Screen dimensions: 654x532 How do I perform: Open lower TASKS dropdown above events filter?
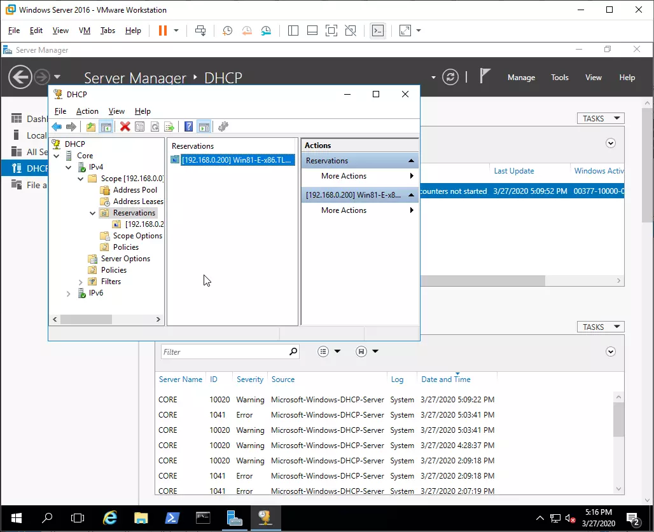601,327
